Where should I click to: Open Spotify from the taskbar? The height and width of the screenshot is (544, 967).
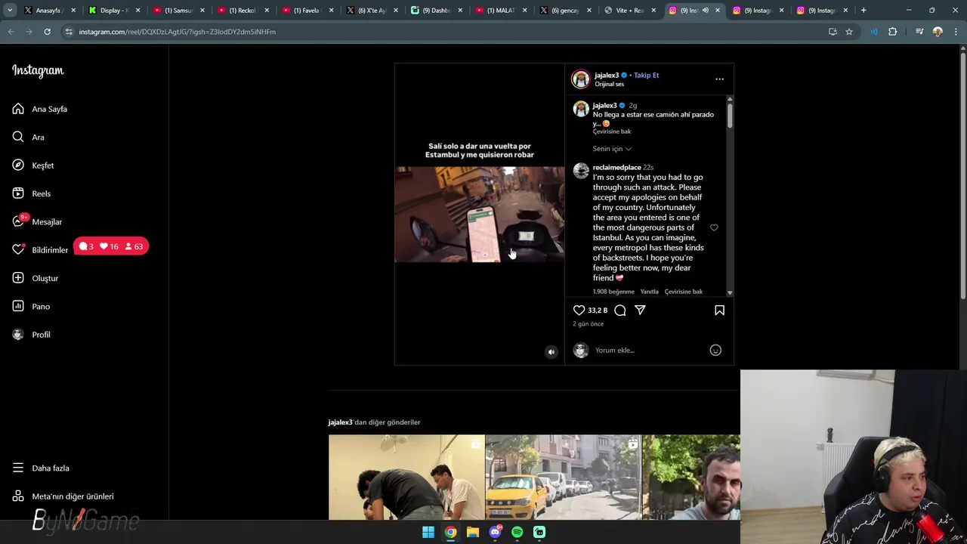click(517, 532)
